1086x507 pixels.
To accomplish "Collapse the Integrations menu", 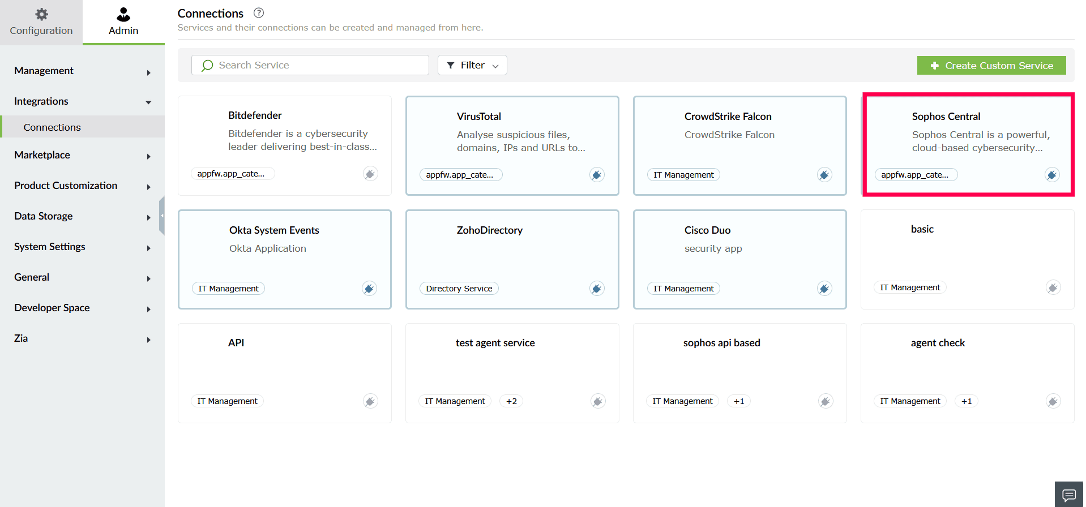I will (83, 101).
